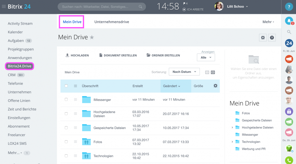Click Hochladen upload button

[x=77, y=55]
